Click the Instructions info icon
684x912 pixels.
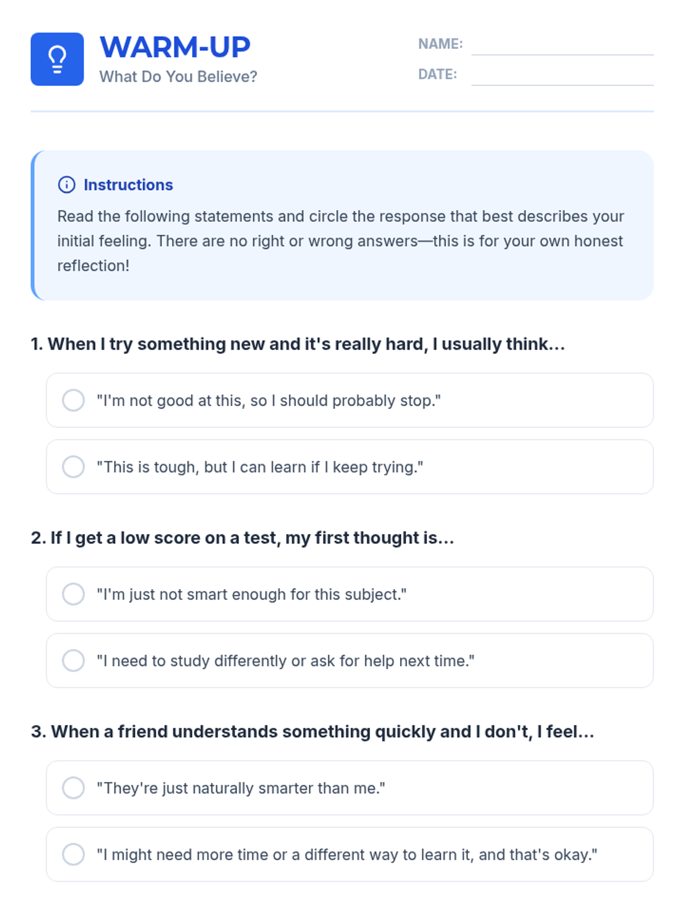coord(67,185)
